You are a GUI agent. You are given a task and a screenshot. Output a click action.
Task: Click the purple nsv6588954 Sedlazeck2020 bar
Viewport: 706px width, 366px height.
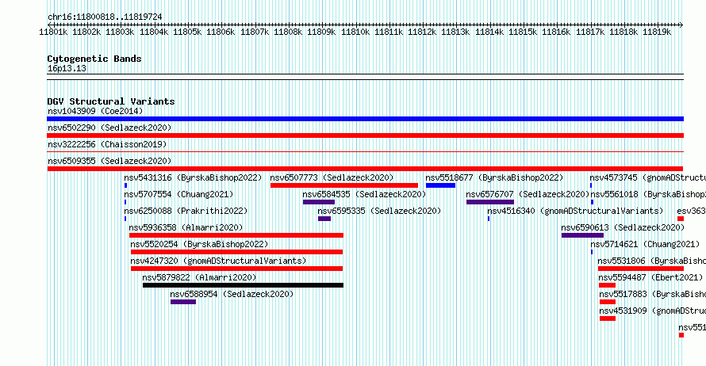(182, 302)
